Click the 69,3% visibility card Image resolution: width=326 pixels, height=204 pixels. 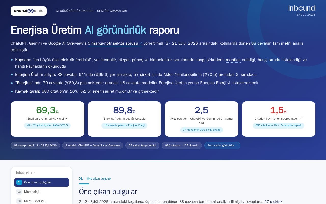pos(47,119)
